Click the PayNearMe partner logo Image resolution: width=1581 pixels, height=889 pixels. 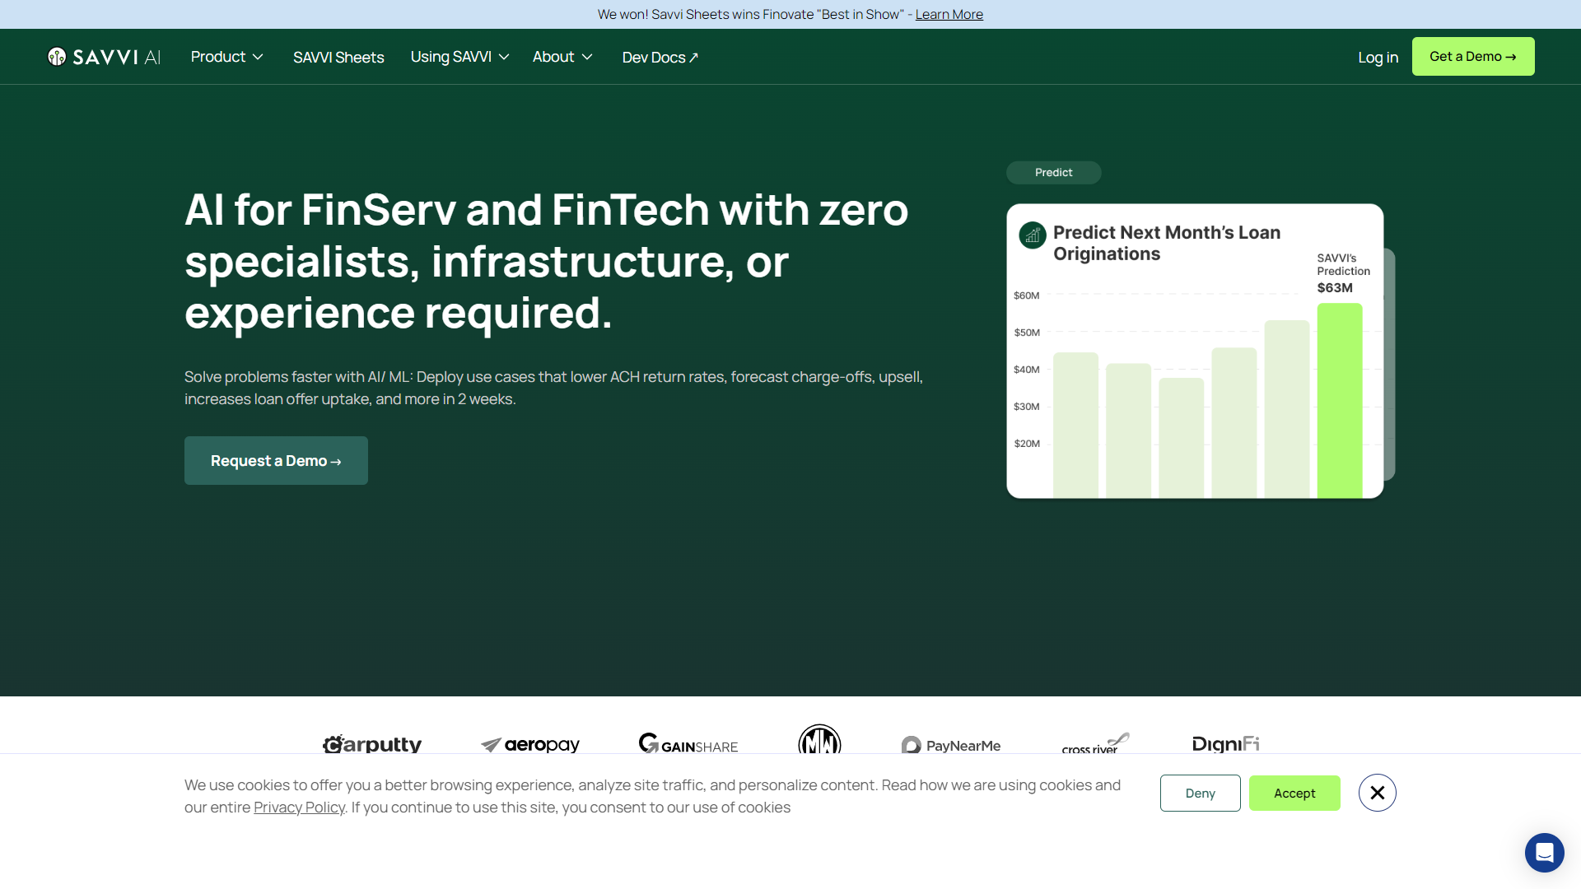951,745
